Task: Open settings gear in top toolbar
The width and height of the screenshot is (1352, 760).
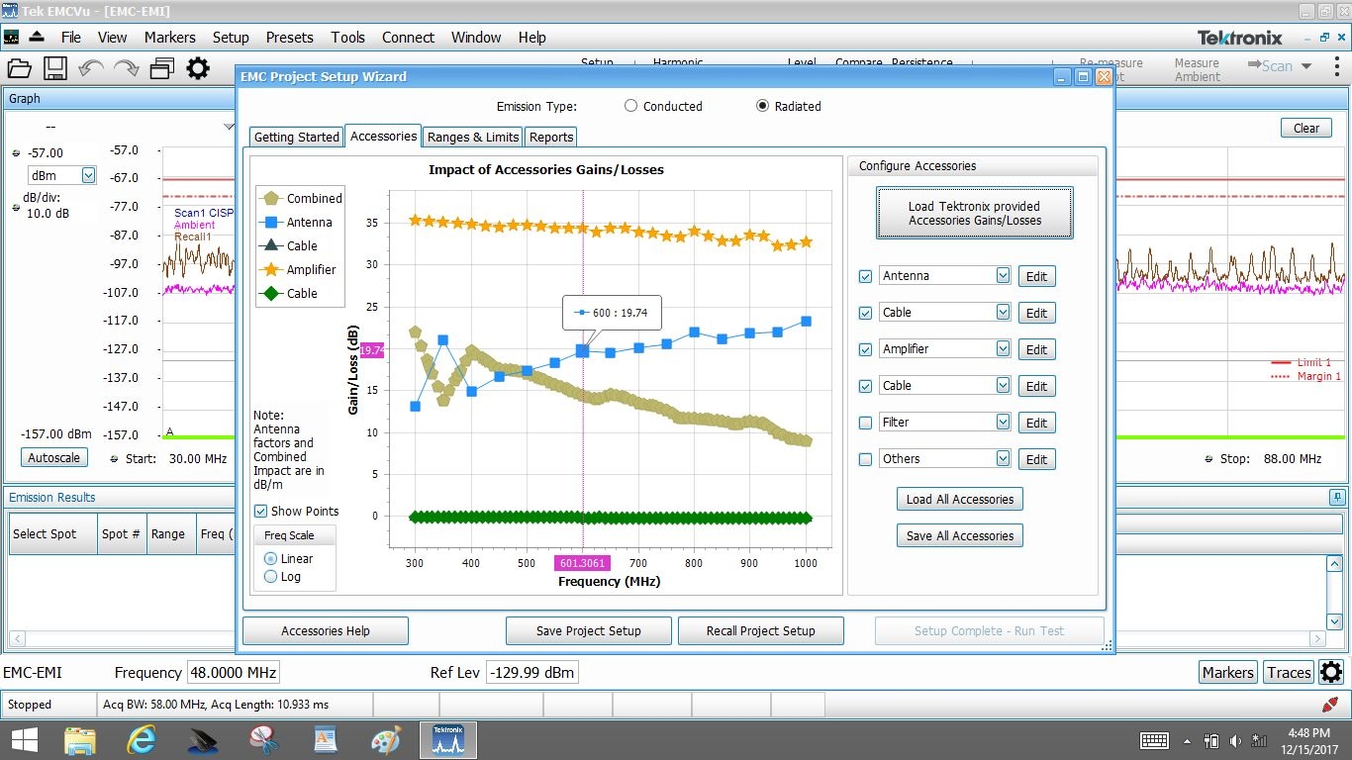Action: 198,68
